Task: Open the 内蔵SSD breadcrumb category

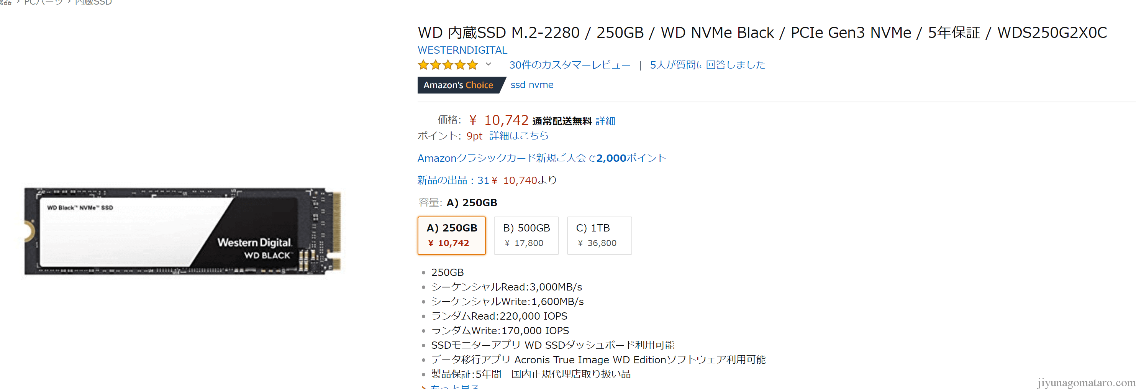Action: point(93,3)
